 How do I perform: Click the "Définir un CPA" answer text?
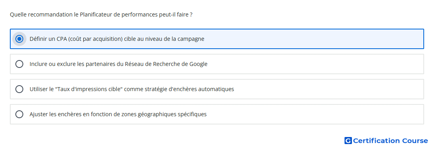point(117,39)
